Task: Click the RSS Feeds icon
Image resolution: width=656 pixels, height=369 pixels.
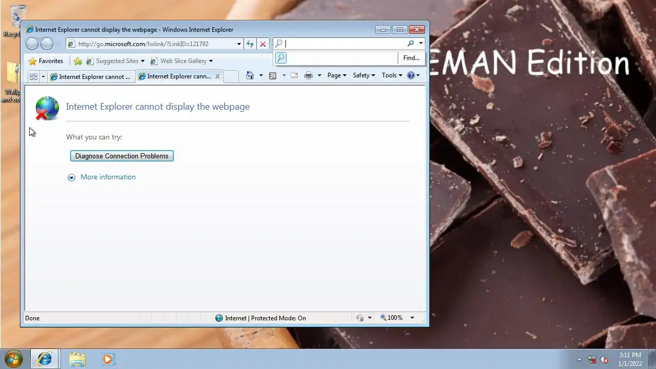Action: (x=273, y=75)
